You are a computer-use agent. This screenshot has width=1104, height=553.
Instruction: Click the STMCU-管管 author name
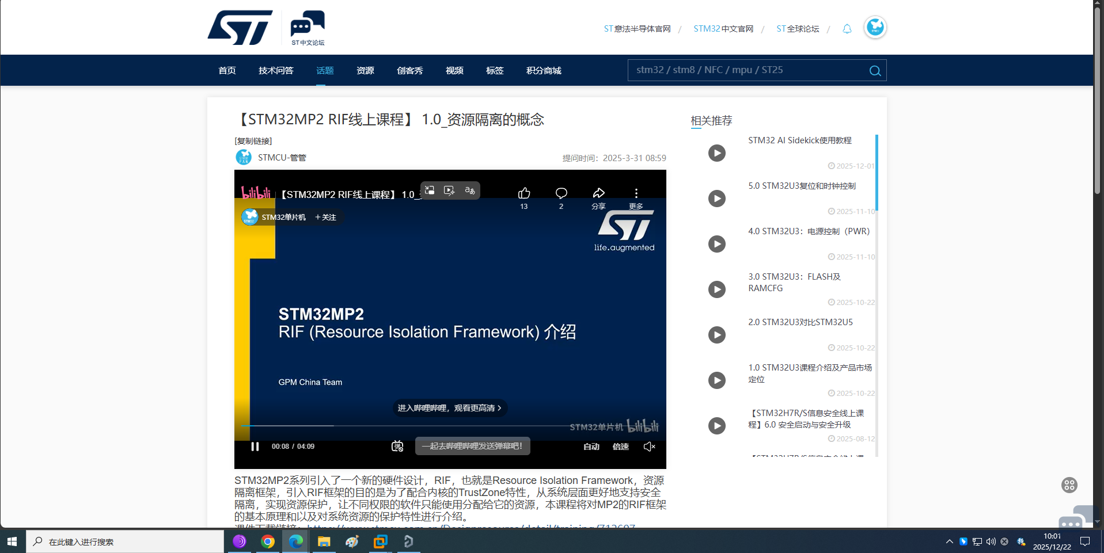pyautogui.click(x=282, y=158)
